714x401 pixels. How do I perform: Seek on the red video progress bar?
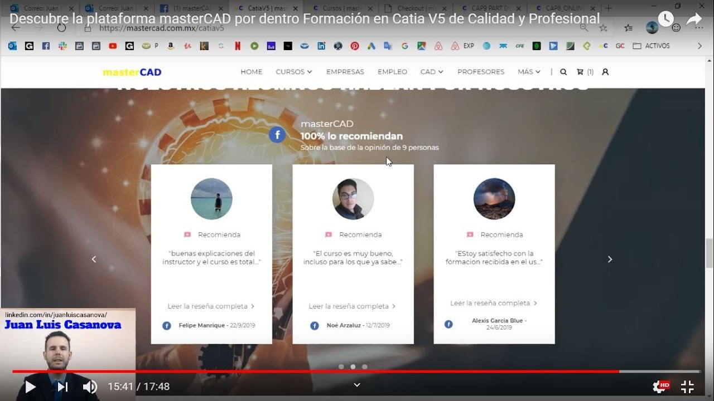(357, 371)
